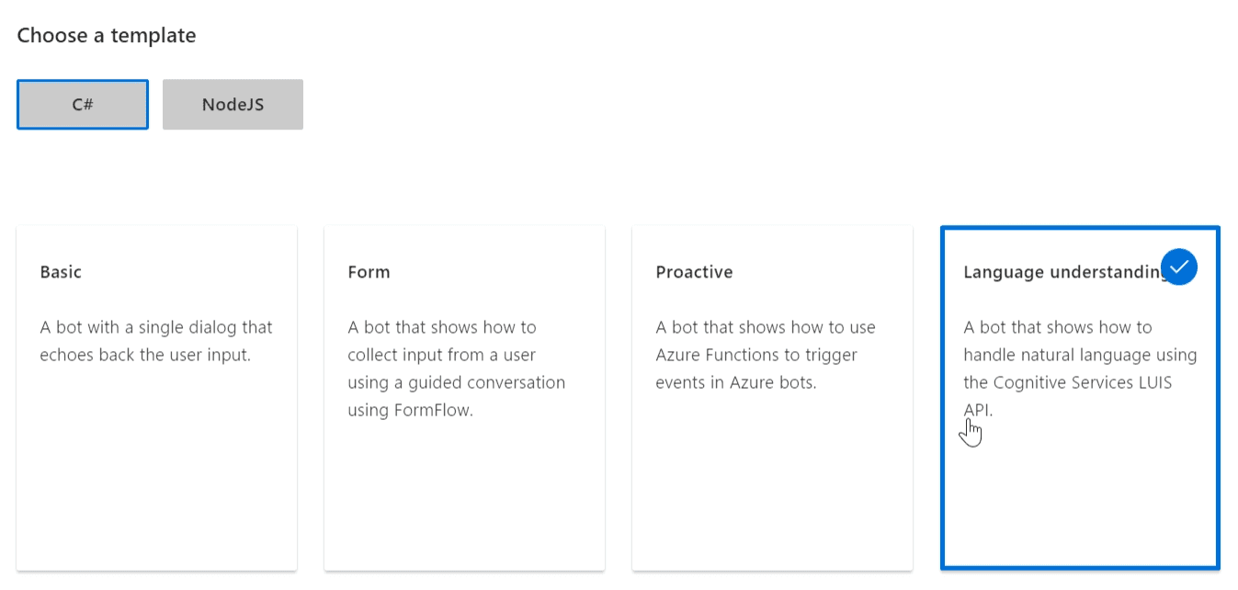Click "Cognitive Services LUIS" text in selected card
Viewport: 1238px width, 590px height.
[x=1088, y=382]
